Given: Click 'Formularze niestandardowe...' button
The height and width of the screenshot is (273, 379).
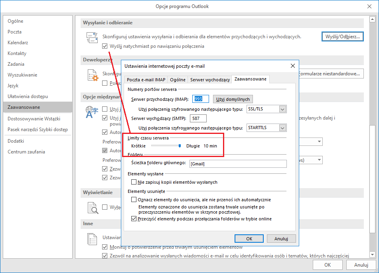Looking at the screenshot, I should pos(331,74).
